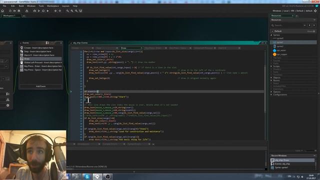This screenshot has height=180, width=320.
Task: Open the Edit menu
Action: click(12, 6)
